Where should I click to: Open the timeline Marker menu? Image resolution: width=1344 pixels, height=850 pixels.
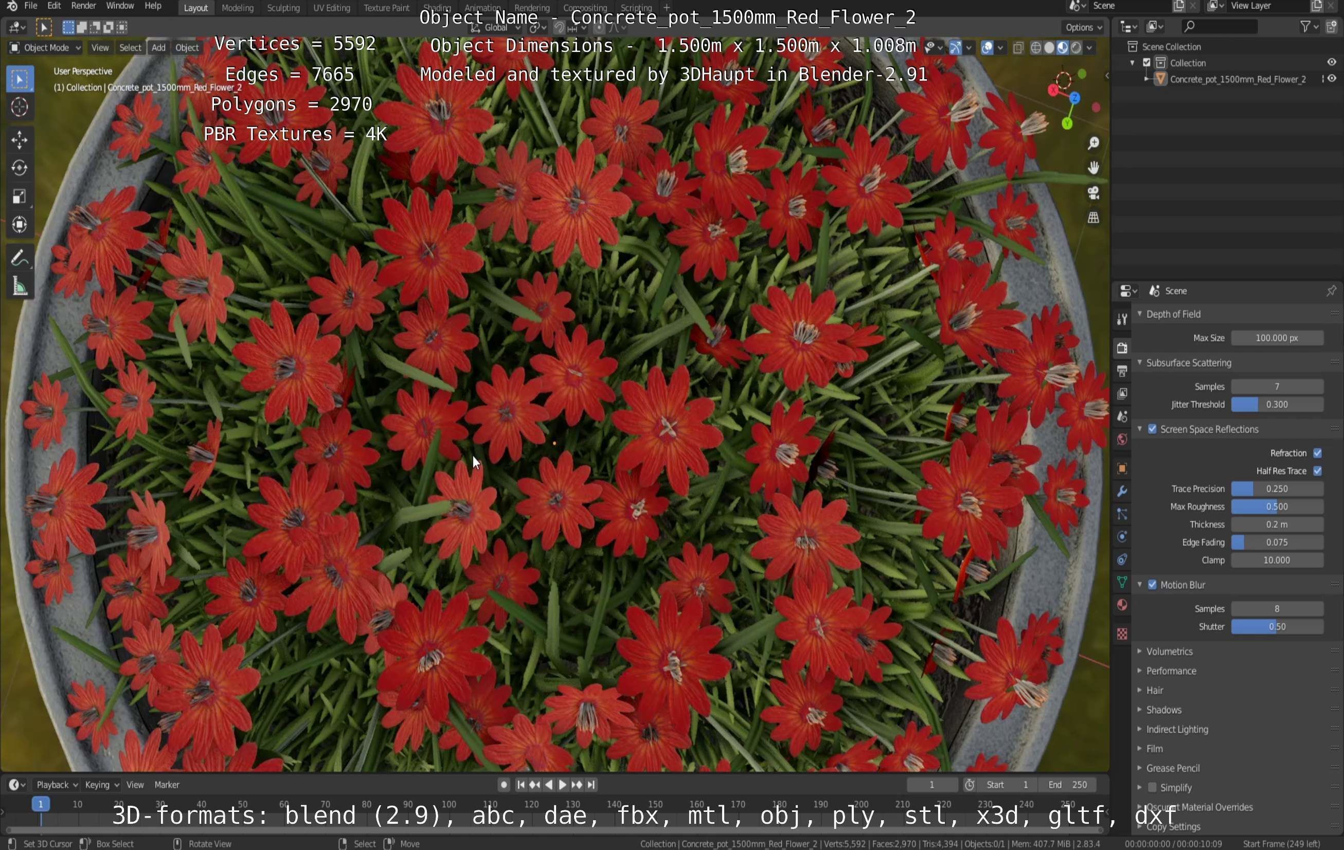tap(166, 785)
